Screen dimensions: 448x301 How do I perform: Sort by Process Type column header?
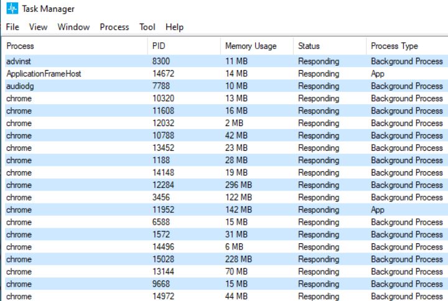click(394, 46)
